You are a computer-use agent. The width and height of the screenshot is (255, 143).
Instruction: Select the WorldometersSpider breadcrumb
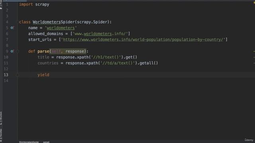(x=29, y=142)
